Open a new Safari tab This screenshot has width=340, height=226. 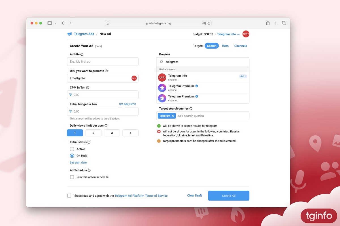(276, 23)
